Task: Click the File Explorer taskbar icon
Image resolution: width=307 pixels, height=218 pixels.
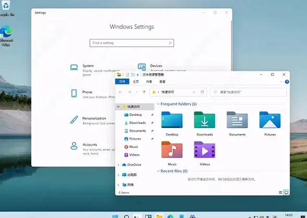Action: click(159, 216)
